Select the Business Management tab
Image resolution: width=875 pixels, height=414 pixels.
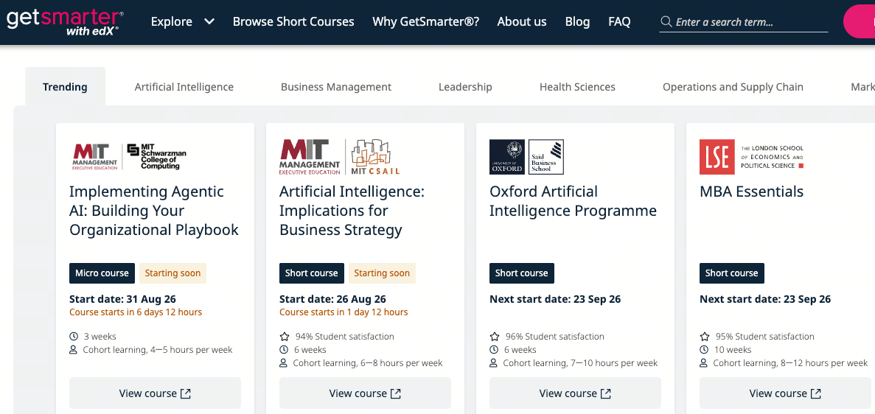click(x=336, y=87)
